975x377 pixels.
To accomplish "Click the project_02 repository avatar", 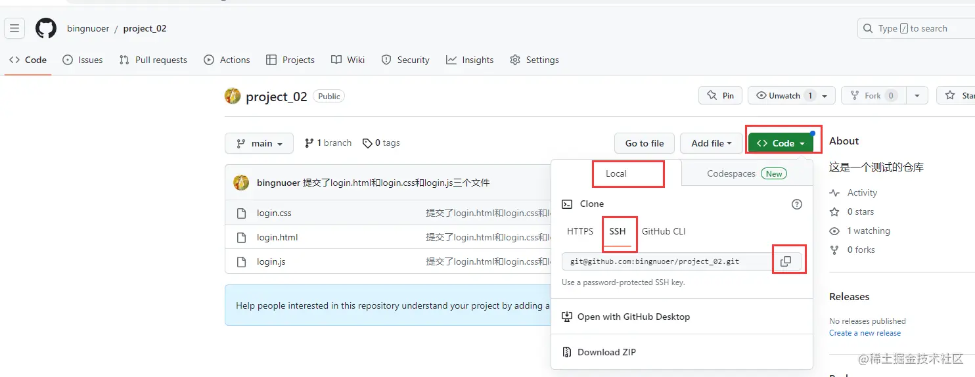I will [233, 96].
